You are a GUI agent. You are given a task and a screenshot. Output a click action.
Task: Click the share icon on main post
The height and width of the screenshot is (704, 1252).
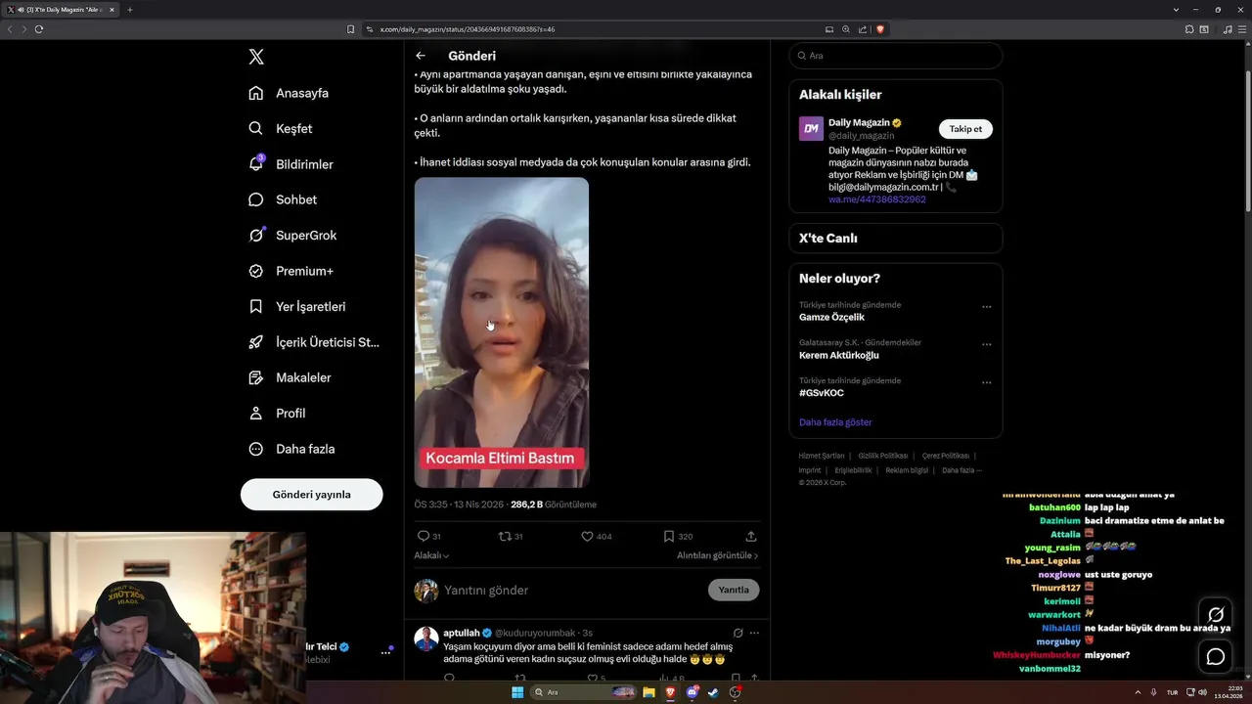pos(751,536)
